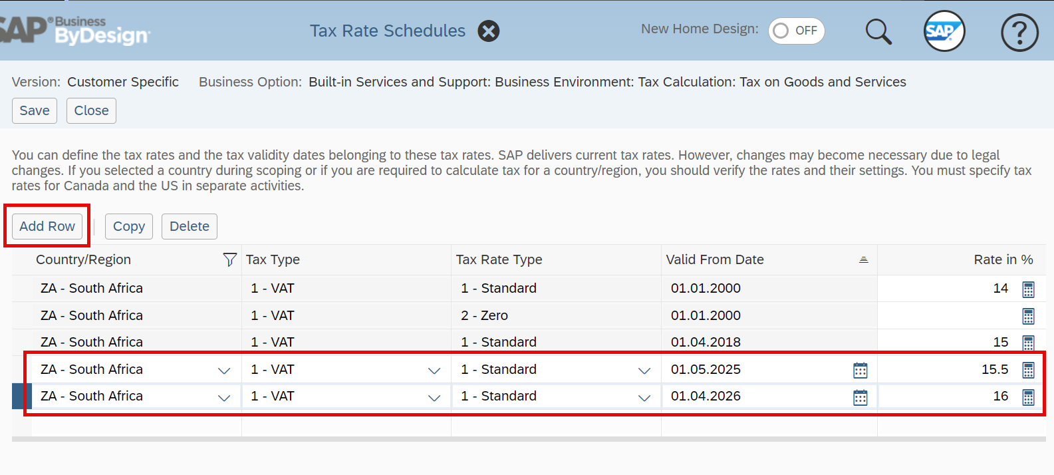
Task: Expand Tax Type dropdown in 01.05.2025 row
Action: click(x=434, y=371)
